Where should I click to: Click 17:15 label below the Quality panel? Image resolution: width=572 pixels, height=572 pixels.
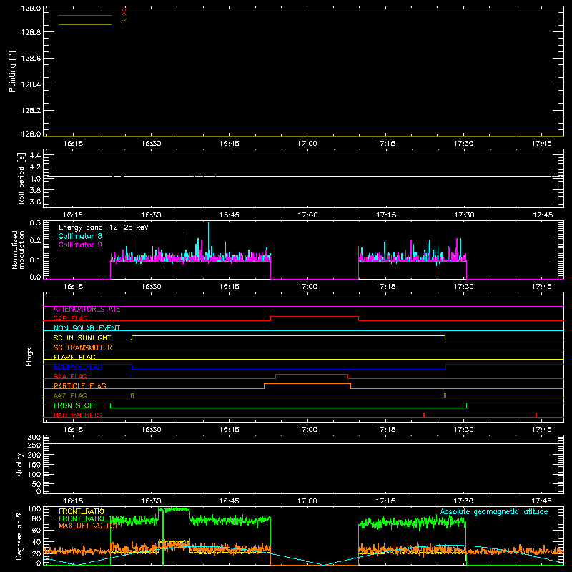385,501
